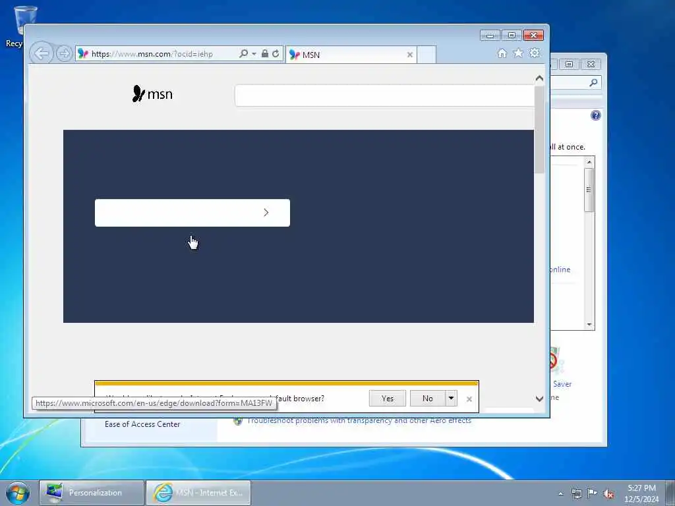
Task: Click the IE page scroll up arrow
Action: (x=539, y=78)
